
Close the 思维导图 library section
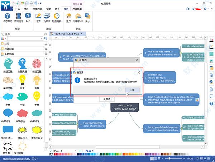[x=46, y=49]
